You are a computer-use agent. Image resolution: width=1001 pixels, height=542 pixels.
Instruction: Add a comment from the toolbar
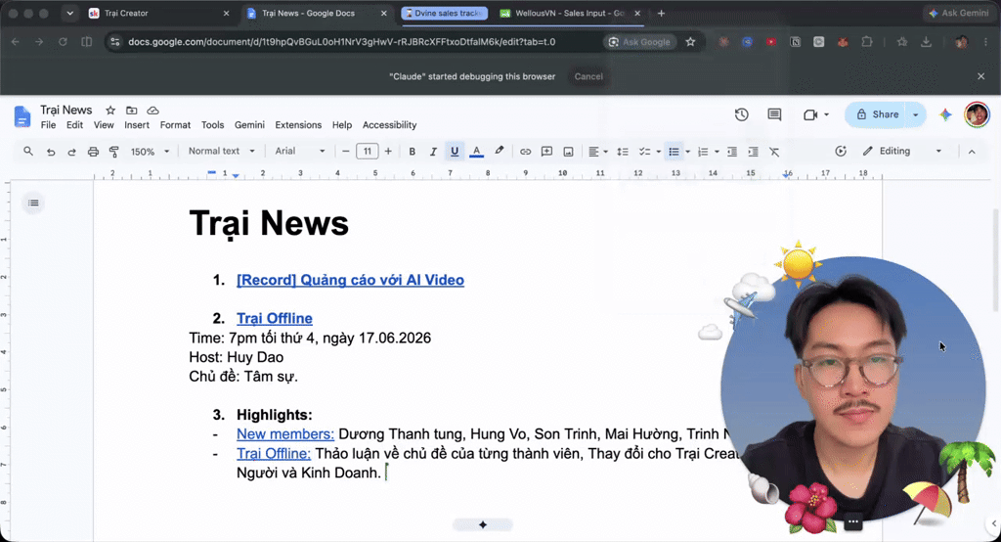click(546, 152)
